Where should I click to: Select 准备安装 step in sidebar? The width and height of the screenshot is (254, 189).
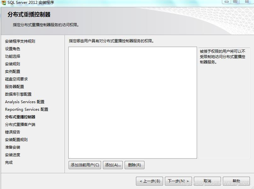(13, 147)
